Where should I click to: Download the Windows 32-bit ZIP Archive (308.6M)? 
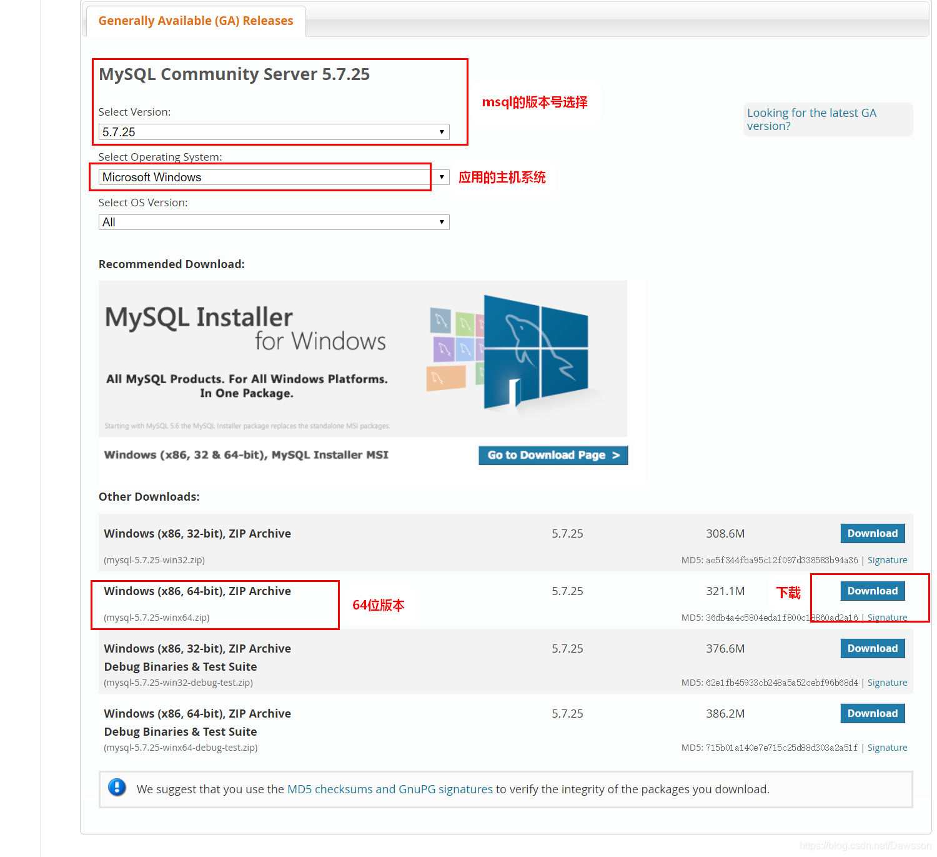pos(872,533)
